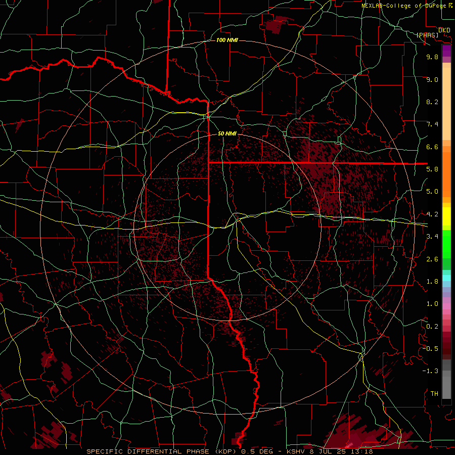Click the 0.2 legend value
Image resolution: width=455 pixels, height=455 pixels.
click(x=432, y=327)
